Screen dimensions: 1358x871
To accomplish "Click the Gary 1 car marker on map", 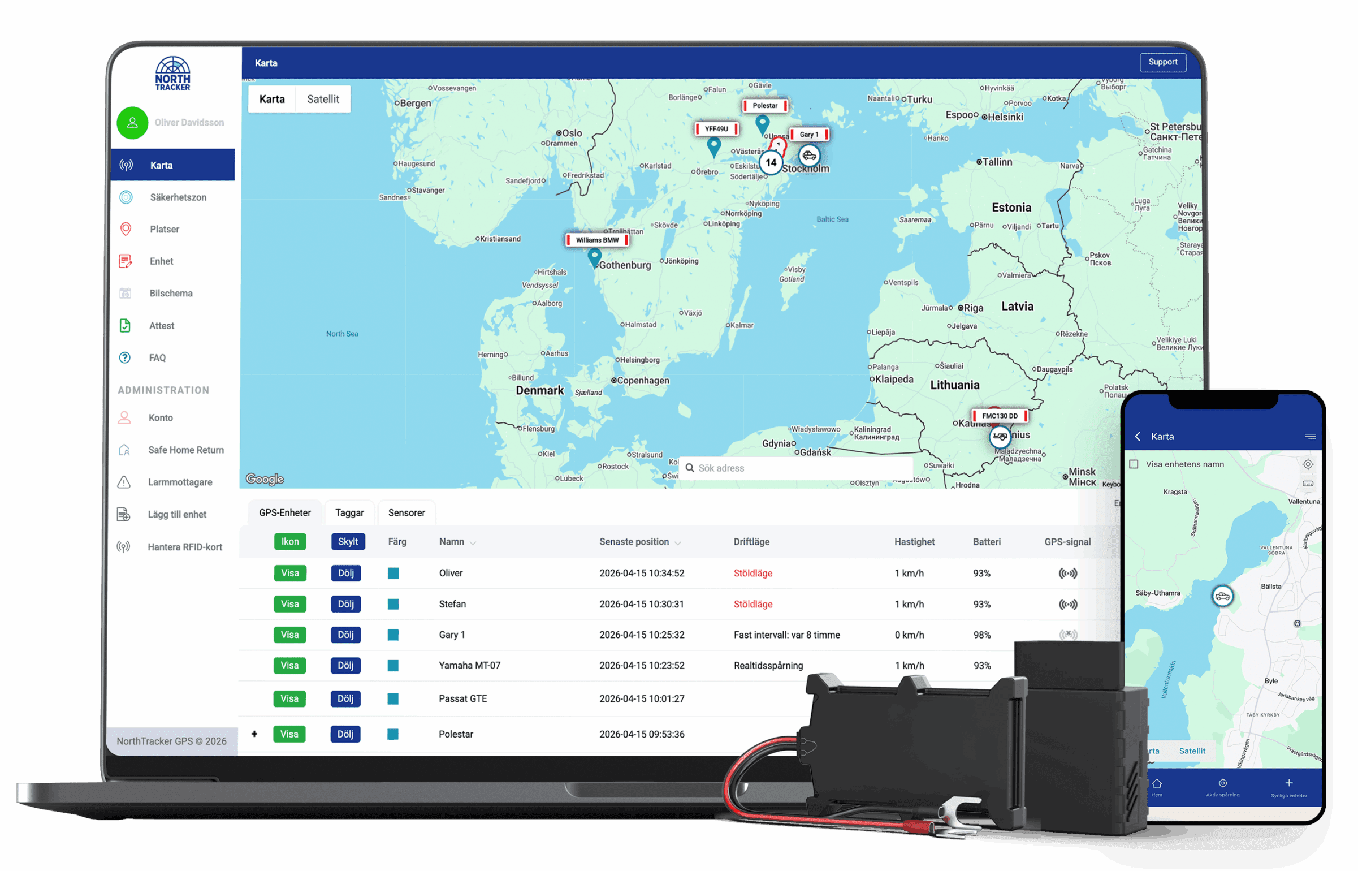I will click(x=809, y=156).
